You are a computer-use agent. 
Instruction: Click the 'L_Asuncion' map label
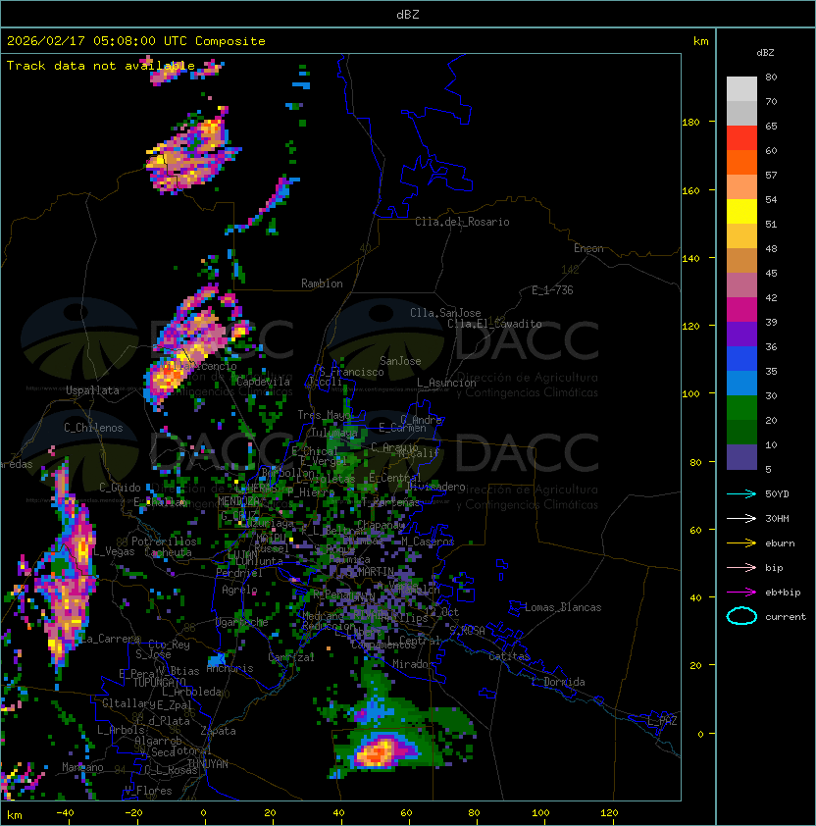[446, 383]
